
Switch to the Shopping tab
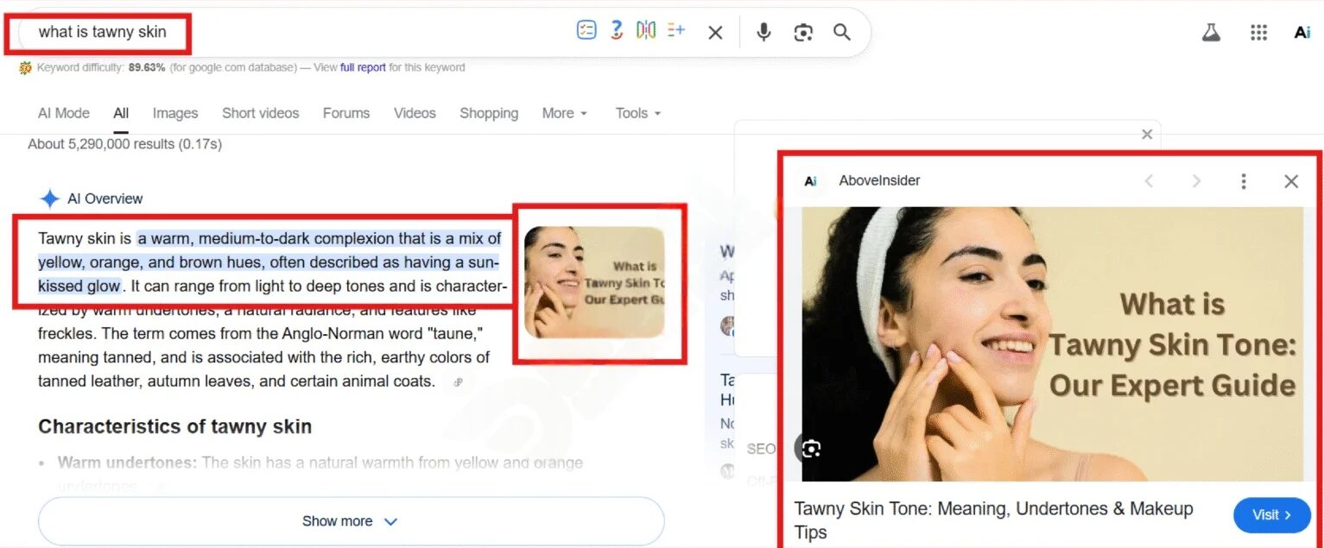click(x=488, y=113)
